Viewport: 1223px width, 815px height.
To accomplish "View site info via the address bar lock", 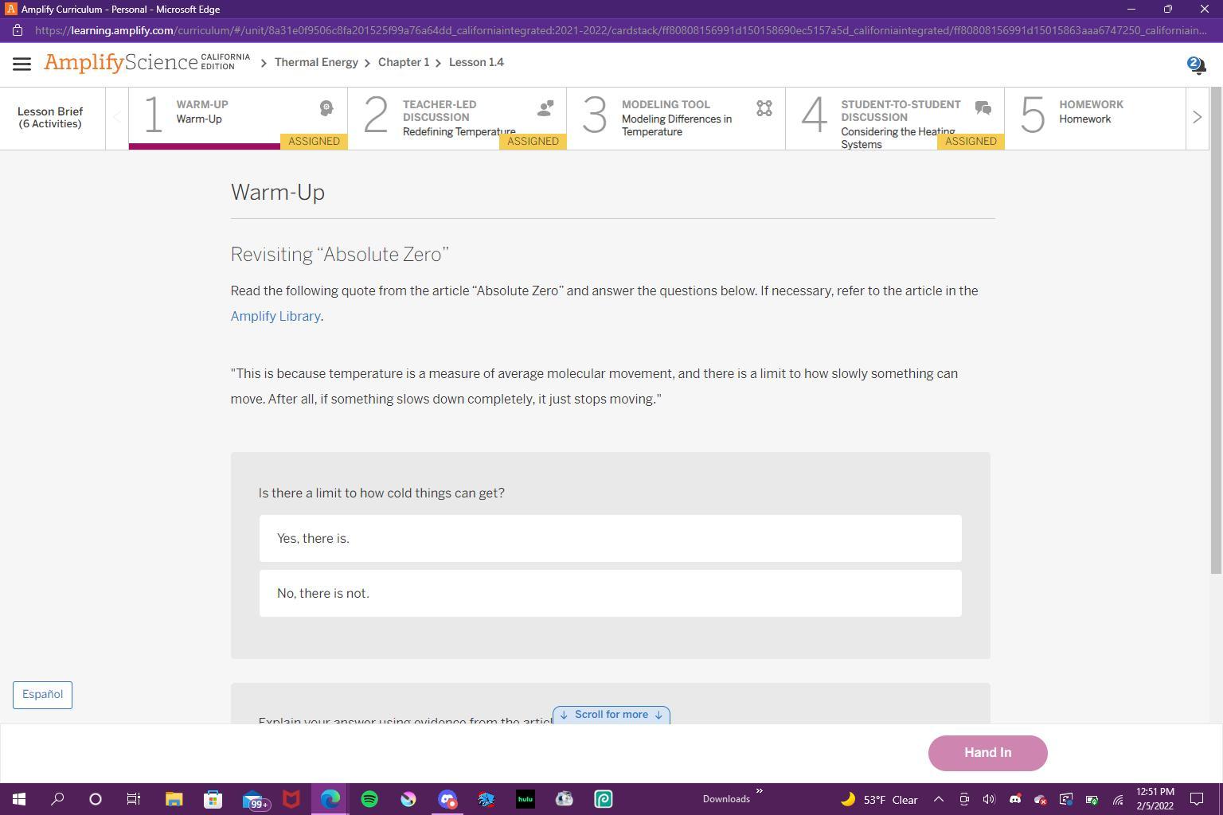I will coord(18,30).
